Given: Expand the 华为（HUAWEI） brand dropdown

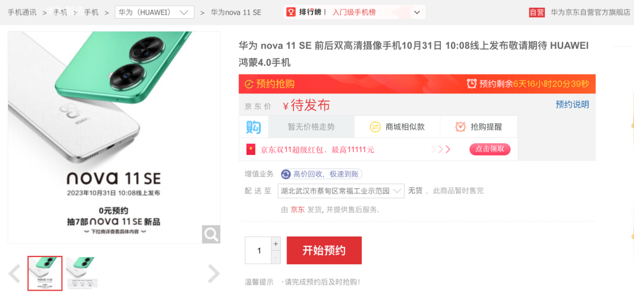Looking at the screenshot, I should pyautogui.click(x=154, y=12).
